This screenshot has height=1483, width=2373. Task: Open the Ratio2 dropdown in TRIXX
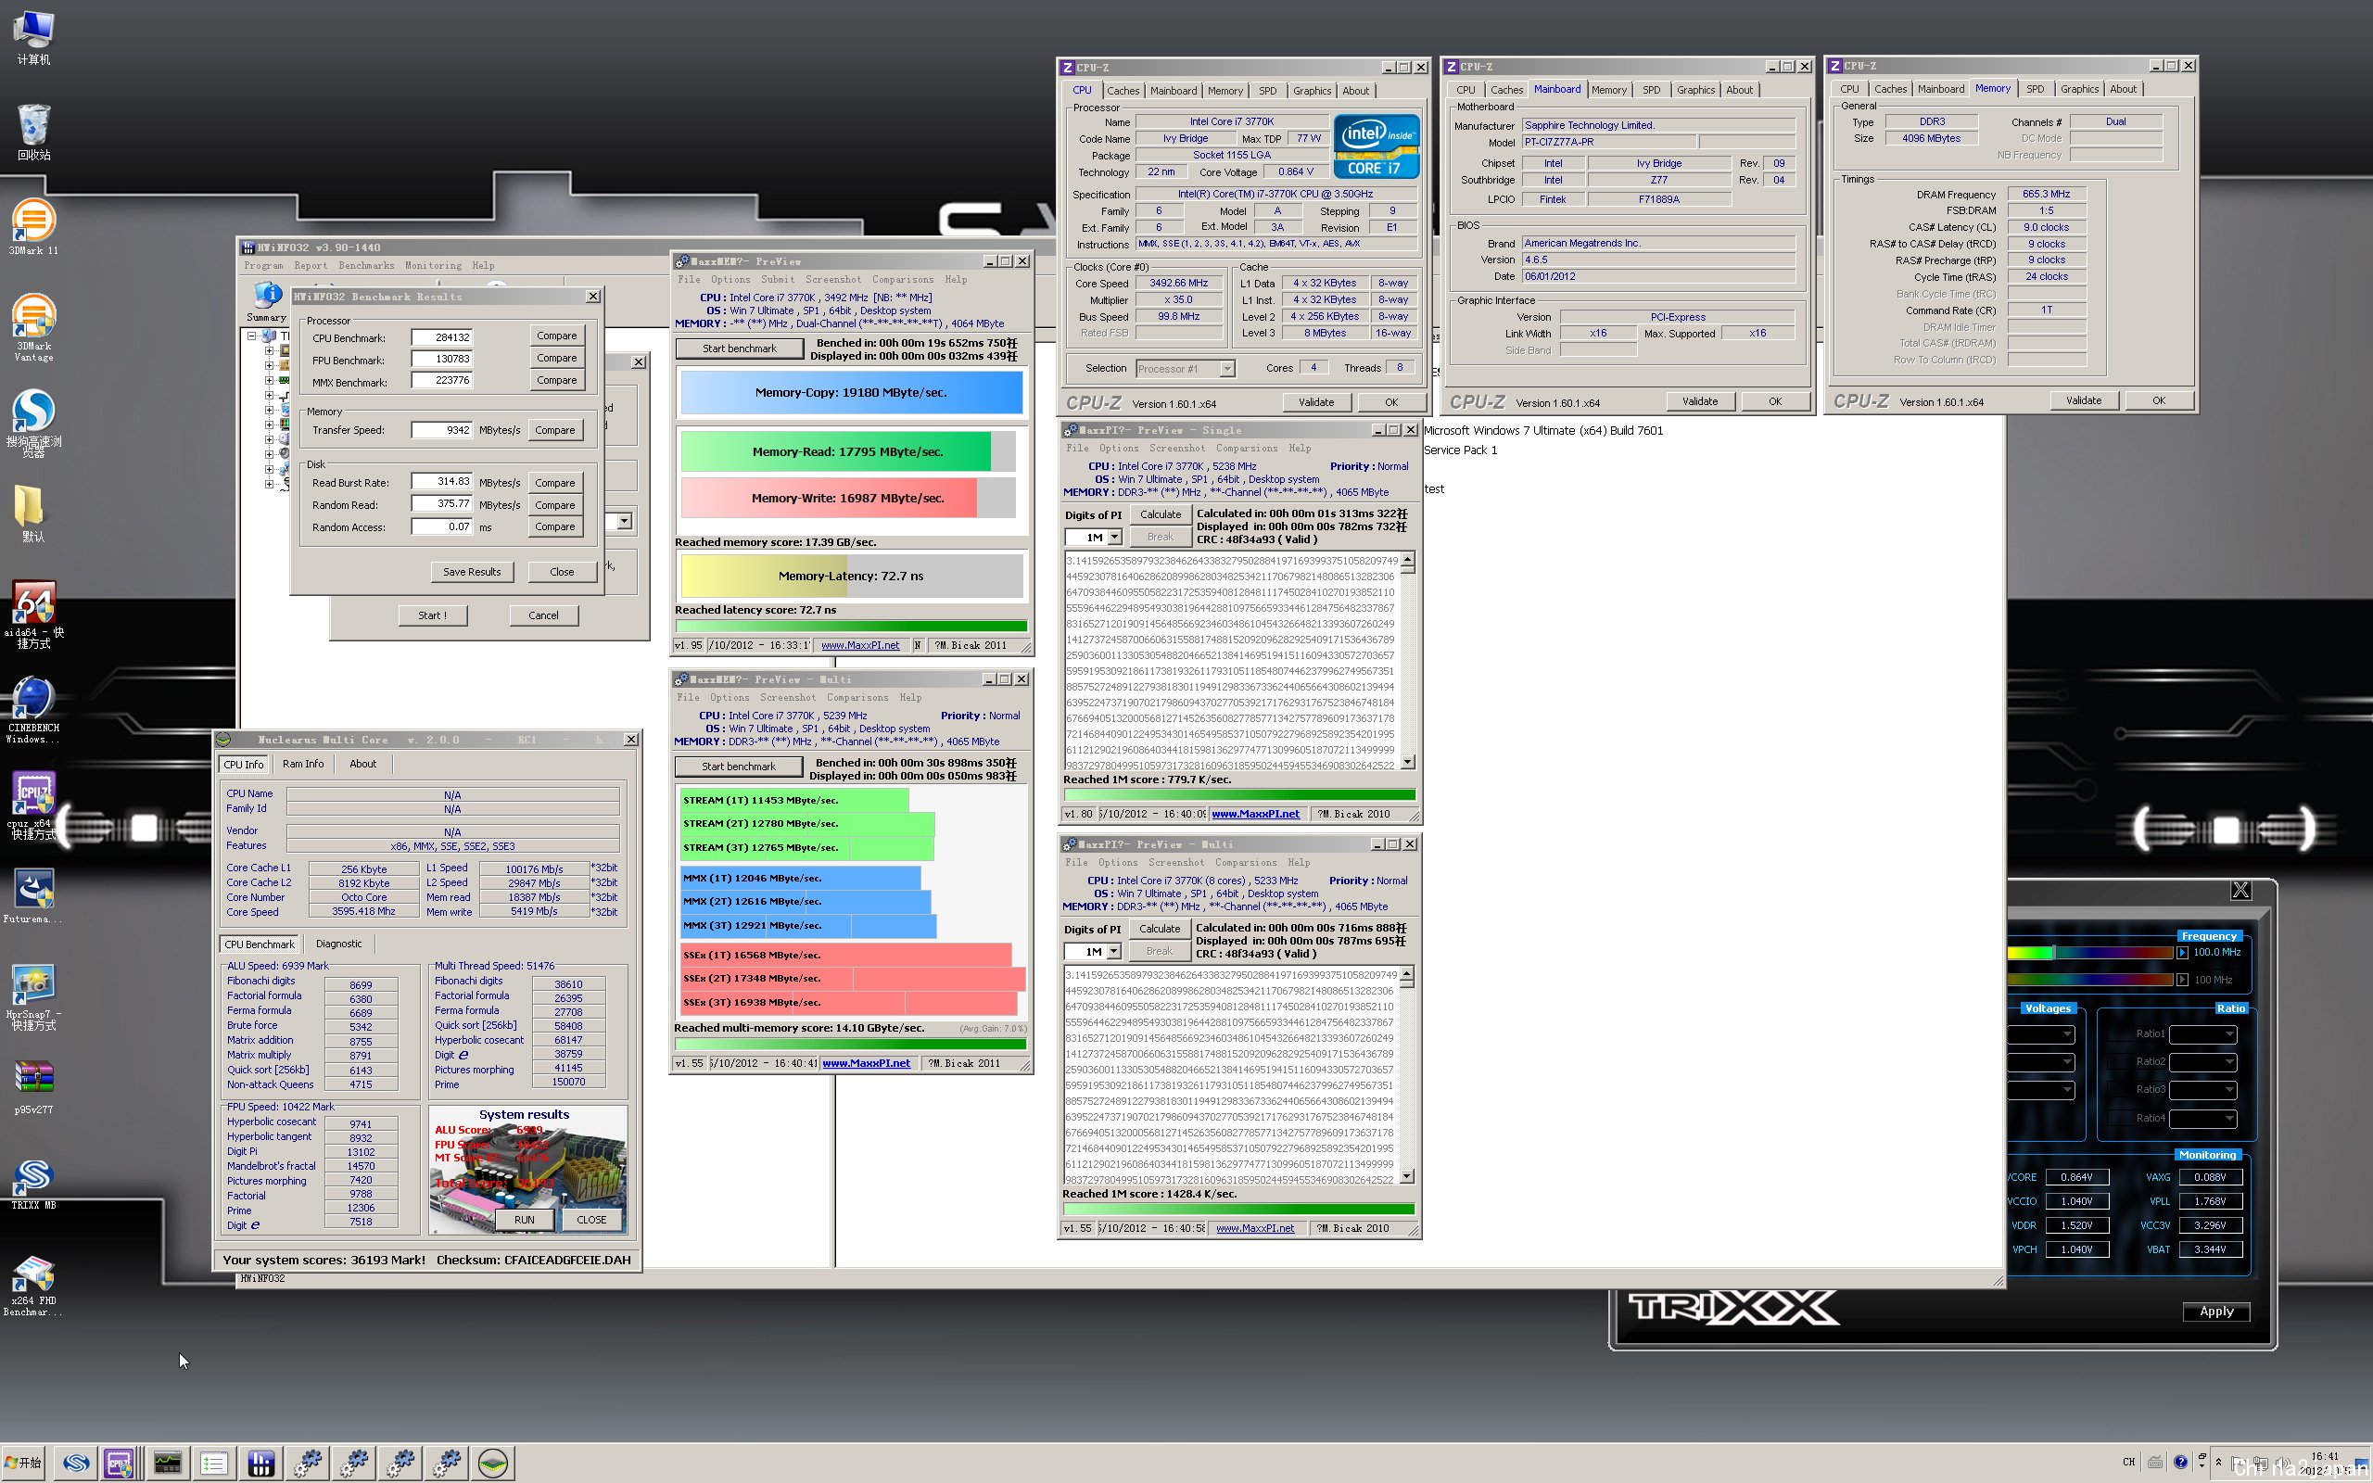(x=2202, y=1061)
